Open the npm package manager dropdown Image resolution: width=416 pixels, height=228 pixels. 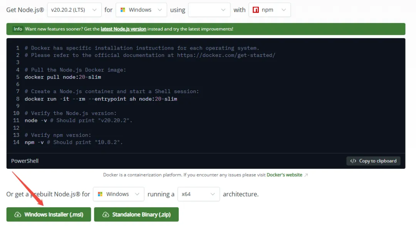[x=270, y=10]
